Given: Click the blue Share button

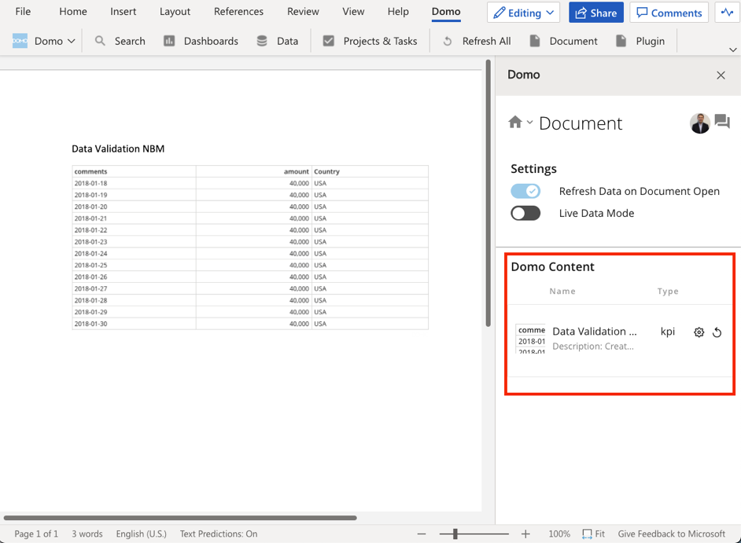Looking at the screenshot, I should point(595,13).
